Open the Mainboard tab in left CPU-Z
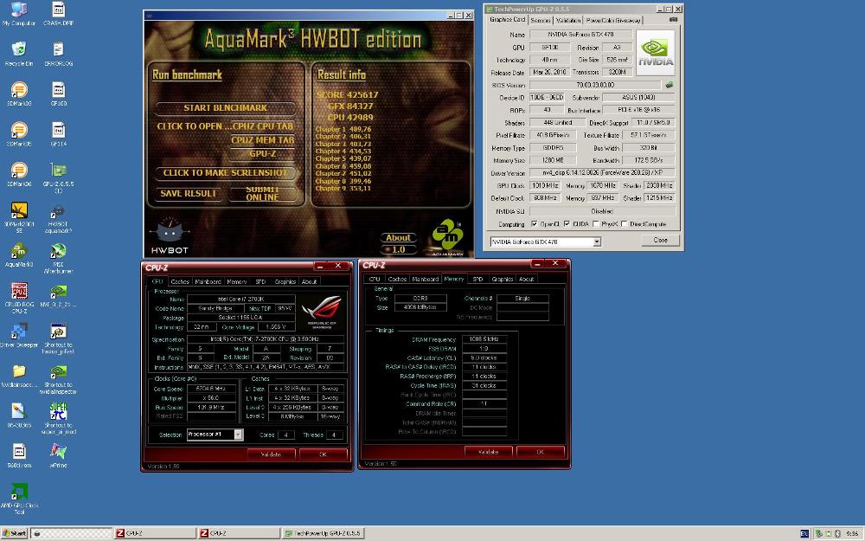 [x=208, y=281]
